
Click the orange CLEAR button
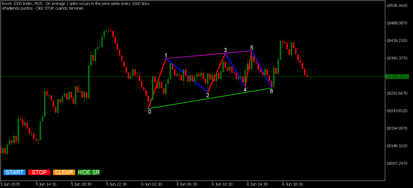coord(64,172)
